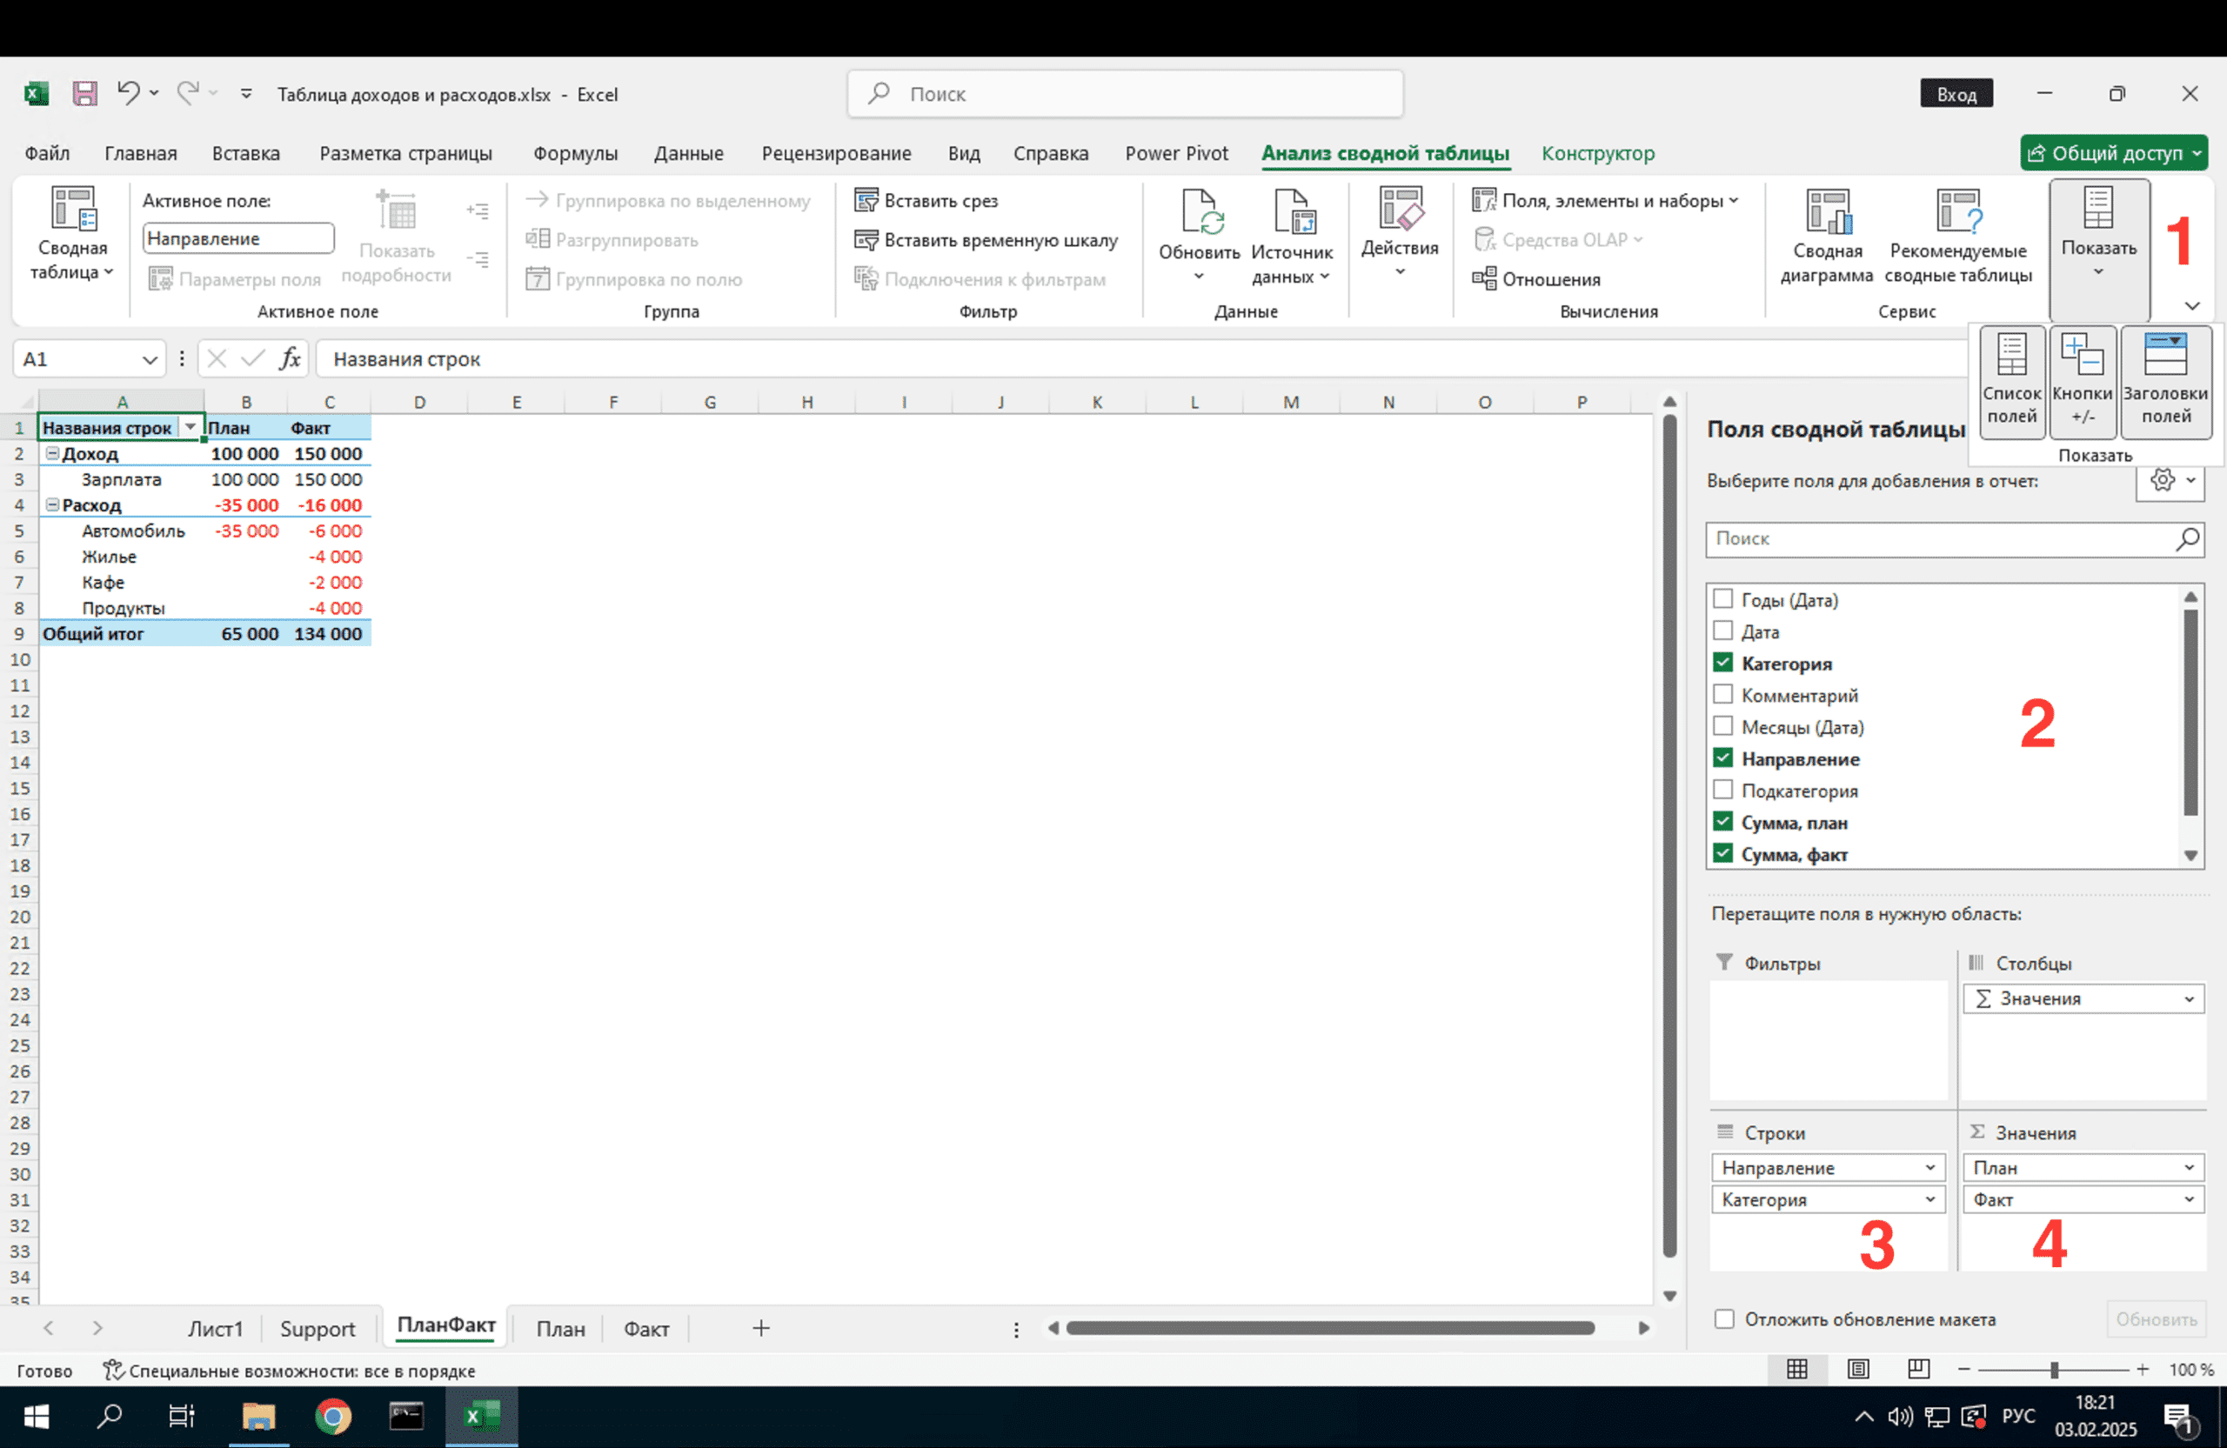This screenshot has width=2227, height=1448.
Task: Enable Отложить обновление макета checkbox
Action: tap(1723, 1319)
